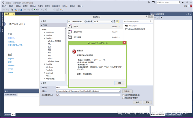The image size is (193, 118).
Task: Click the green Start debugging arrow
Action: [34, 10]
